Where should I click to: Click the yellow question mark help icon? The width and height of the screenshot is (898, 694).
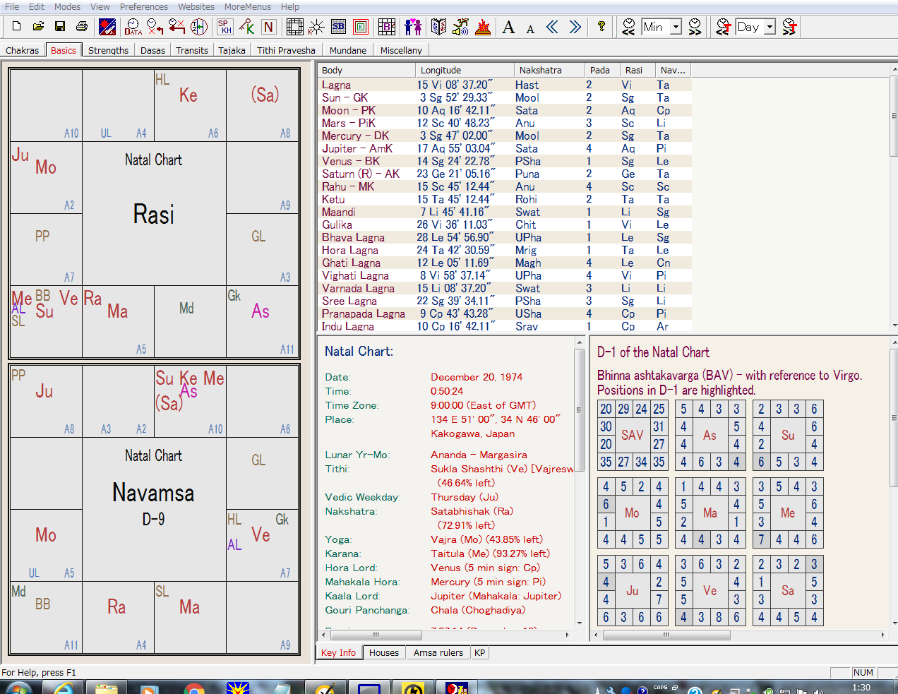[x=601, y=27]
